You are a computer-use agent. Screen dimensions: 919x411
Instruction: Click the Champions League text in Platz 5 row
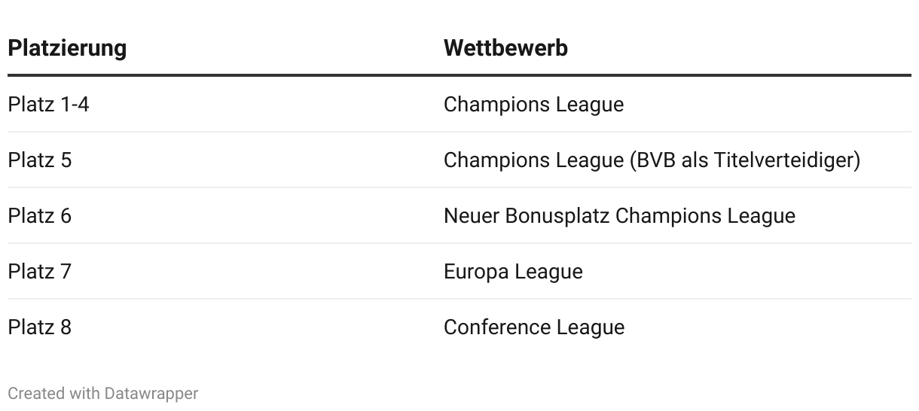coord(533,160)
